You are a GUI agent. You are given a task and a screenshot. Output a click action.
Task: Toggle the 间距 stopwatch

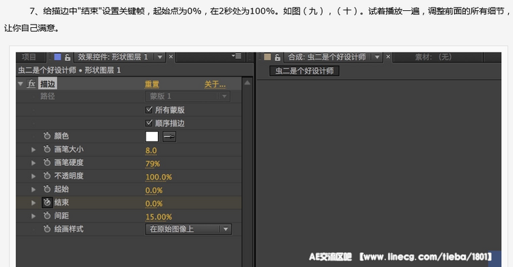tap(47, 215)
